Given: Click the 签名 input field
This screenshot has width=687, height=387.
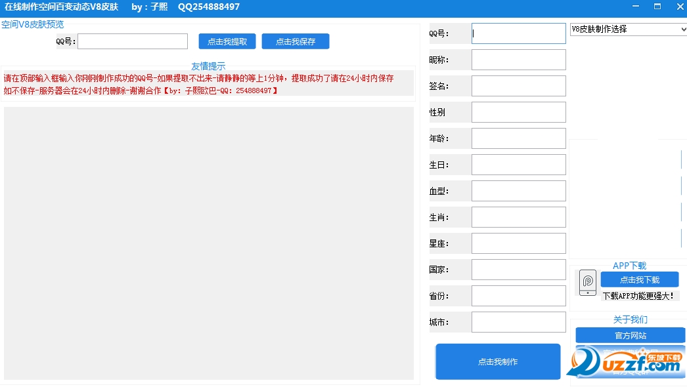Looking at the screenshot, I should point(518,86).
